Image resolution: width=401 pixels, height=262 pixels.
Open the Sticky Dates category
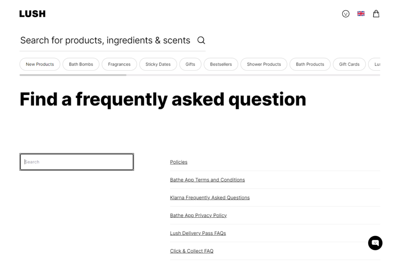coord(158,64)
